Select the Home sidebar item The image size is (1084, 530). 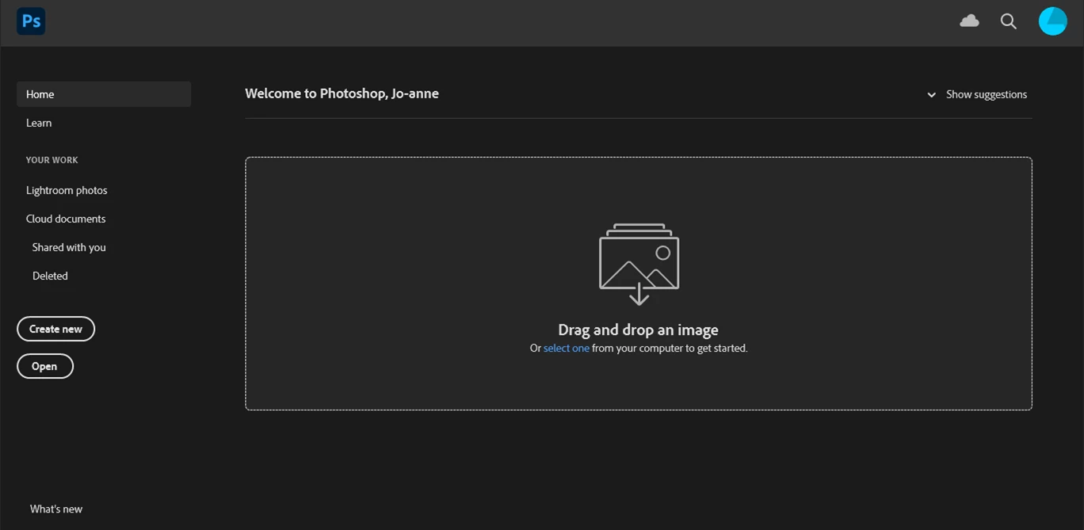[104, 94]
